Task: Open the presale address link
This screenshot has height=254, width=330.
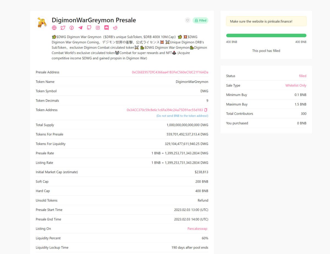Action: click(x=170, y=72)
